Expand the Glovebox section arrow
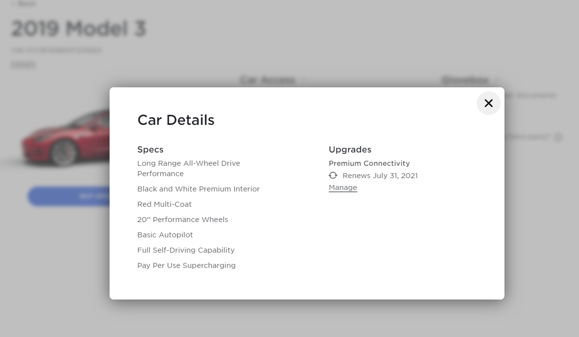 (x=497, y=80)
